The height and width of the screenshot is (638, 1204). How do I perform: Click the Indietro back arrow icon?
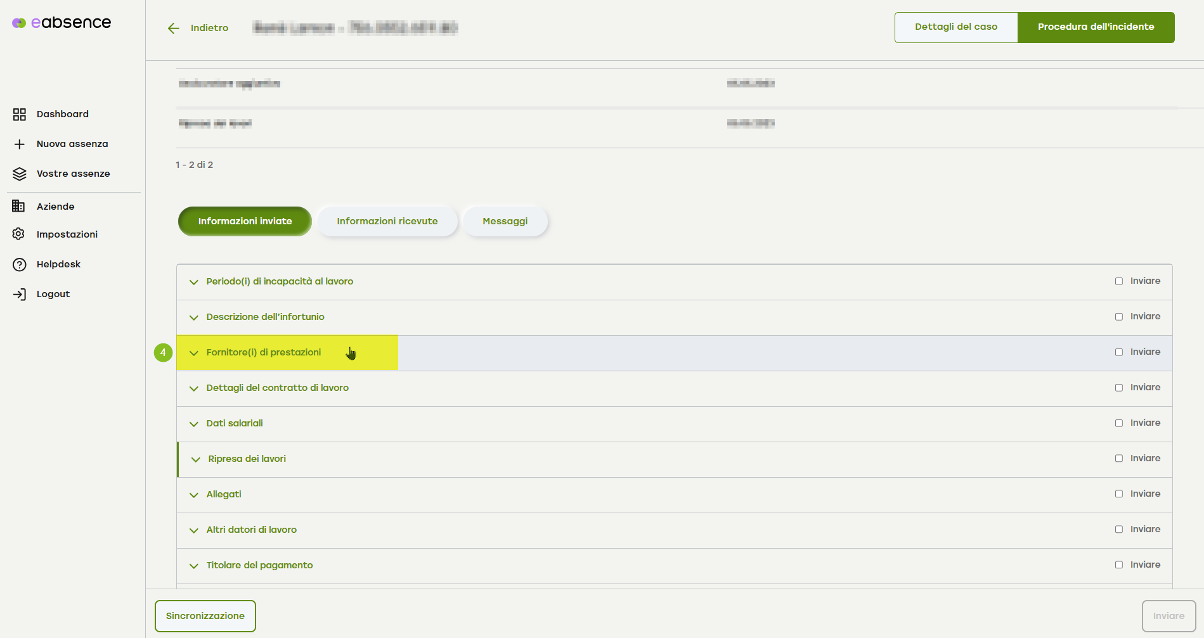pyautogui.click(x=174, y=29)
